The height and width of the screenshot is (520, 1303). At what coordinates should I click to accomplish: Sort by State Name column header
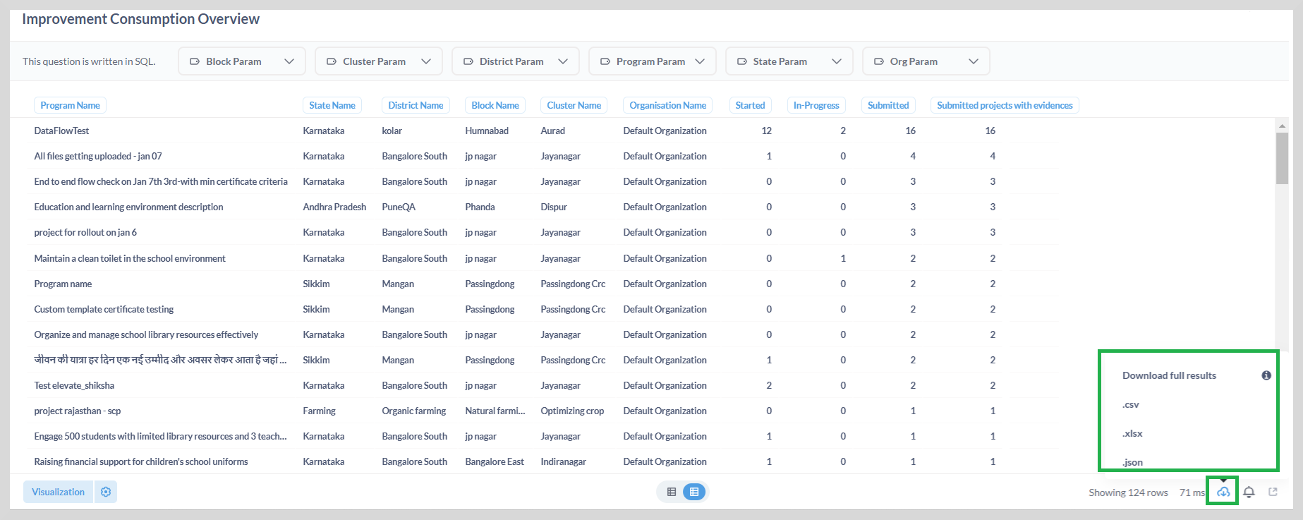coord(332,105)
